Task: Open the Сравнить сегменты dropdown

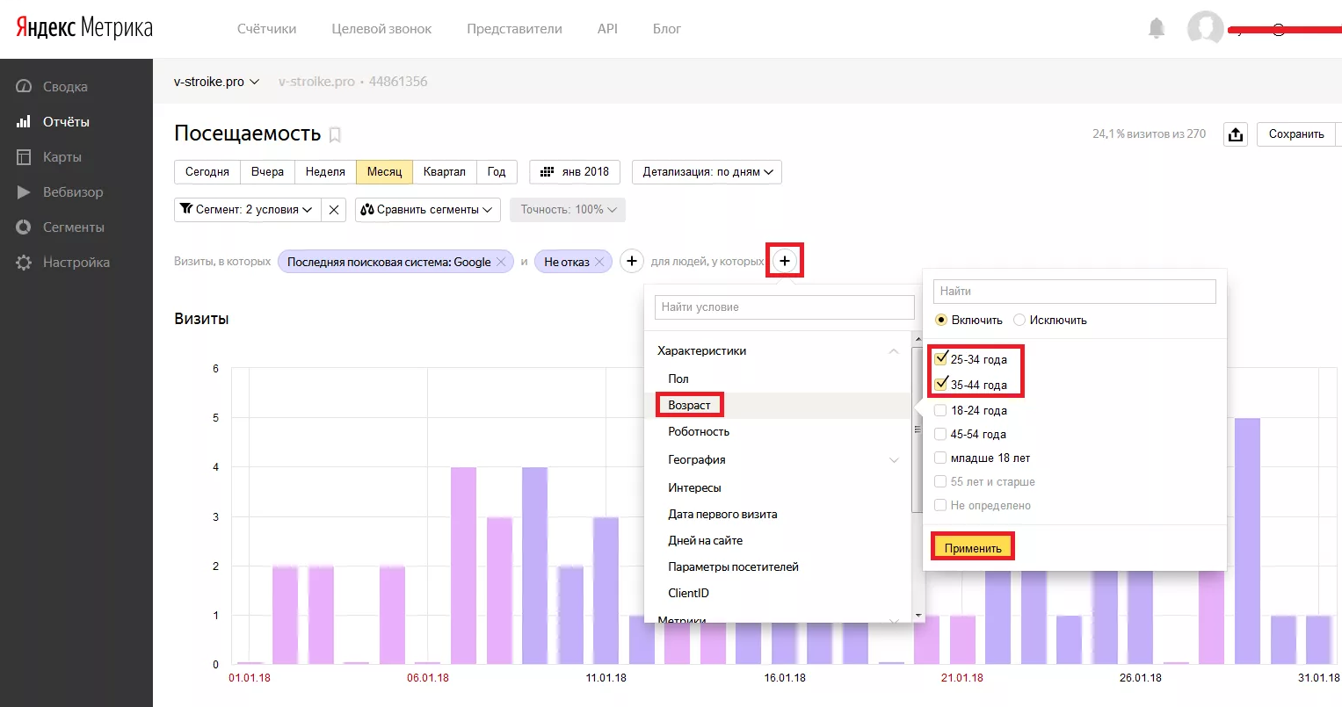Action: pos(427,209)
